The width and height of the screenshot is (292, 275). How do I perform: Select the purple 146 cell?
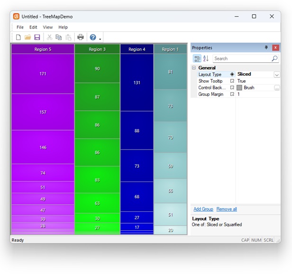click(x=43, y=147)
